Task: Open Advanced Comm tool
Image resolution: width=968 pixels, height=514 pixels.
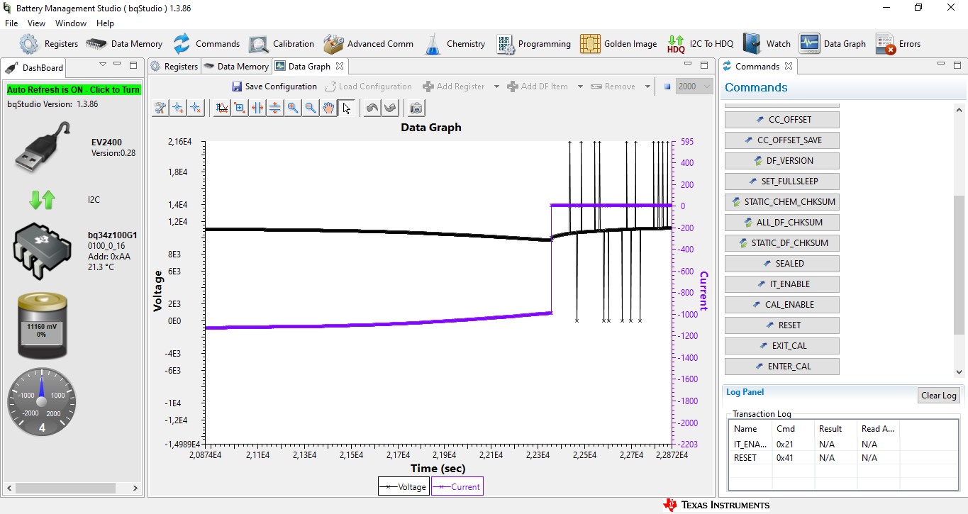Action: pos(368,44)
